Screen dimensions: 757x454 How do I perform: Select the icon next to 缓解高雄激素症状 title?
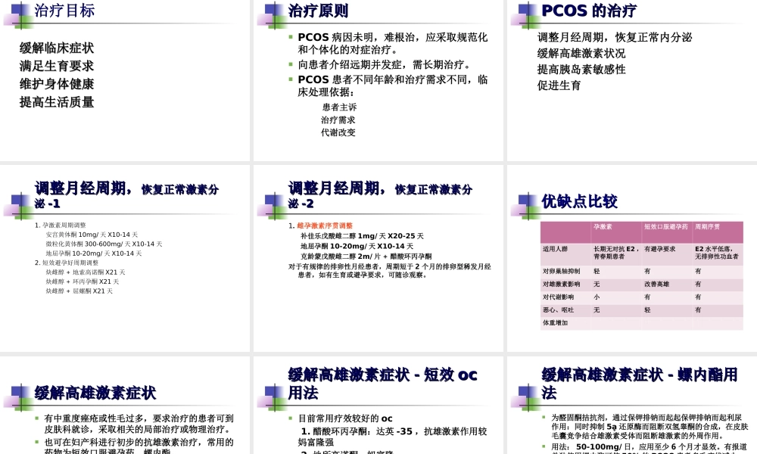(17, 393)
